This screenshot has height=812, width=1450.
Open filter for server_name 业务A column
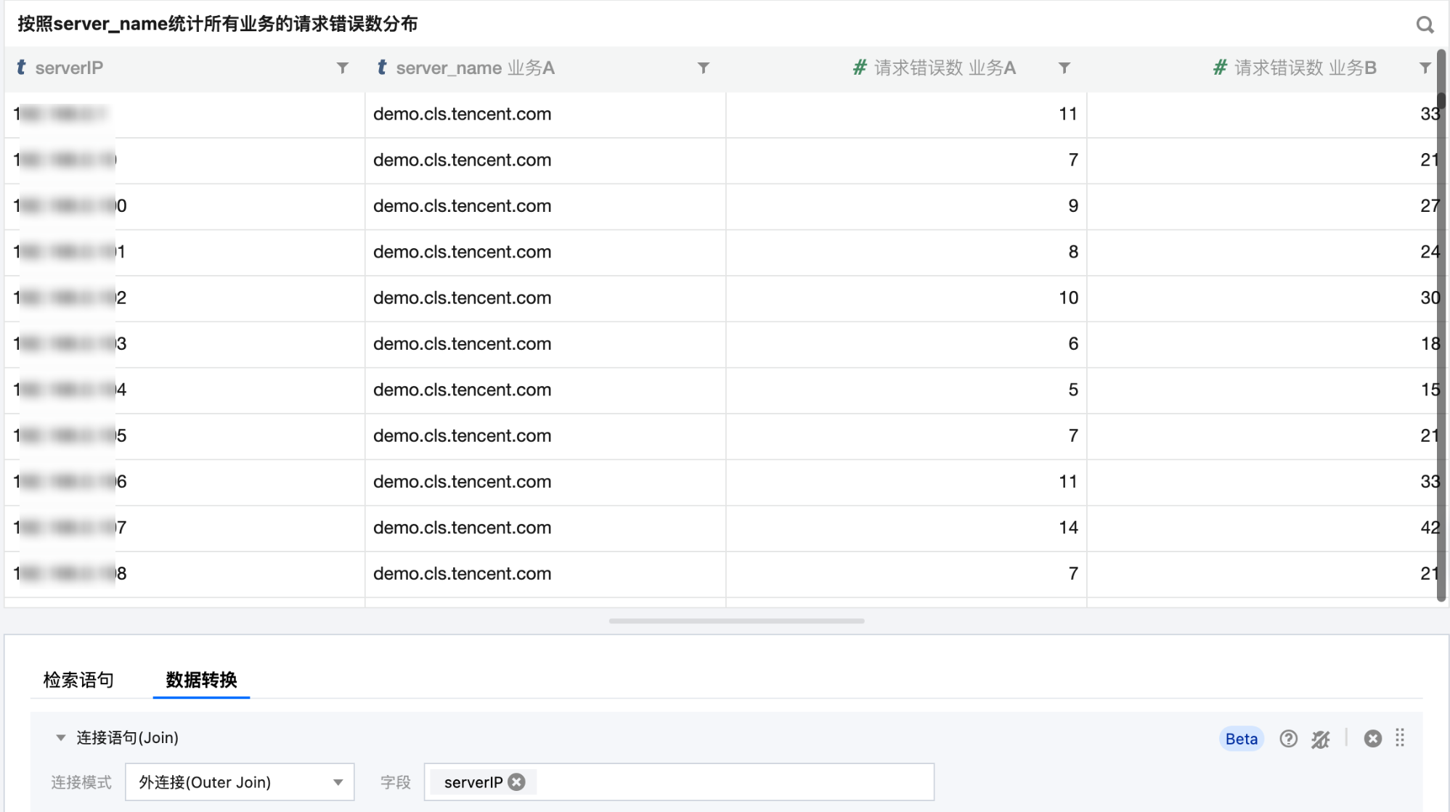(703, 68)
